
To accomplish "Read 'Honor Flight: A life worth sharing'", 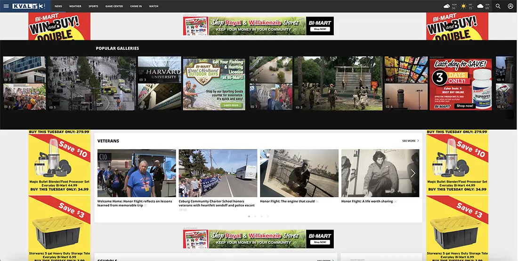I will [x=367, y=201].
